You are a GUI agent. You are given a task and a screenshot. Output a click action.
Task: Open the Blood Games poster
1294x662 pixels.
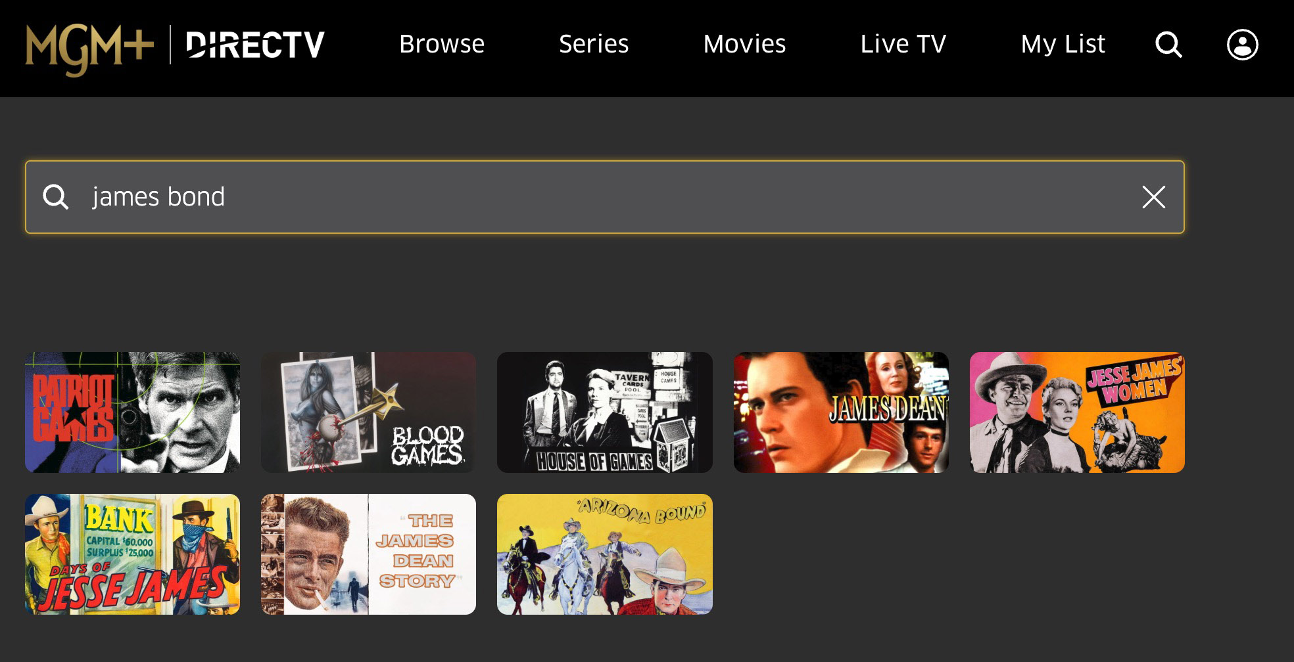(x=368, y=412)
